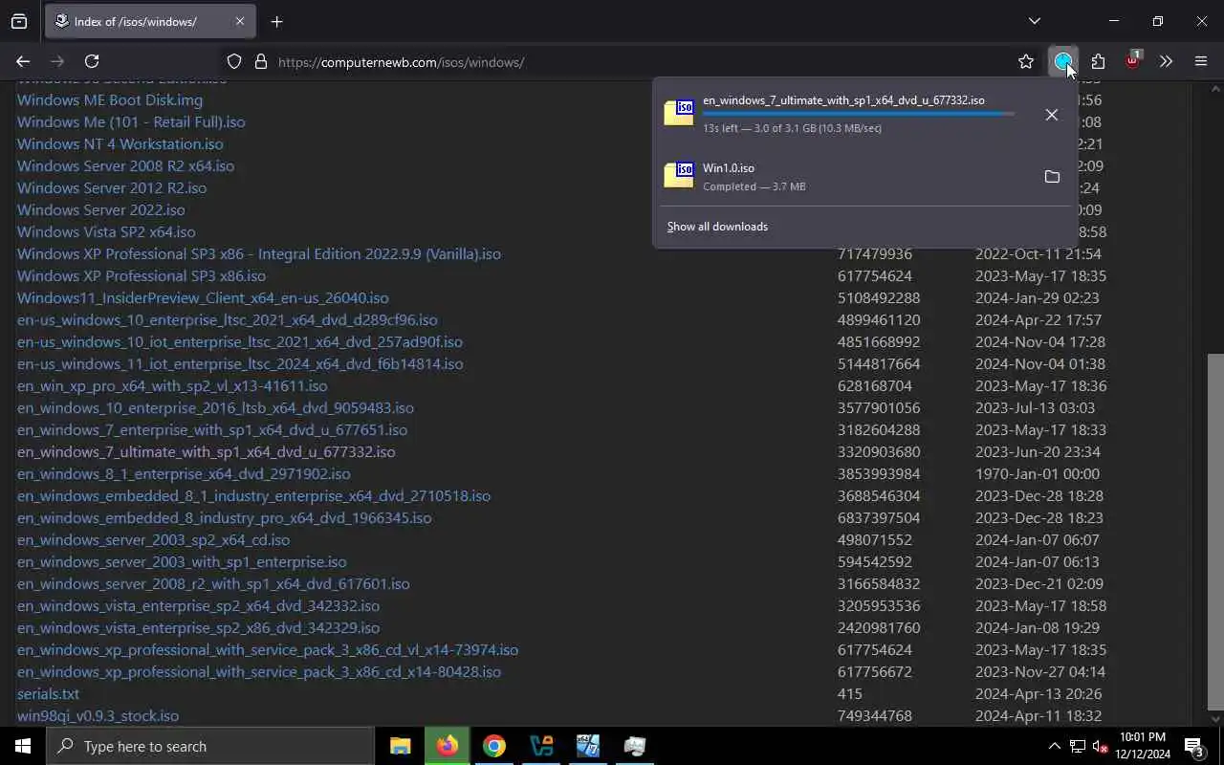The width and height of the screenshot is (1224, 765).
Task: Click Windows11_InsiderPreview_Client_x64 link
Action: click(x=203, y=297)
